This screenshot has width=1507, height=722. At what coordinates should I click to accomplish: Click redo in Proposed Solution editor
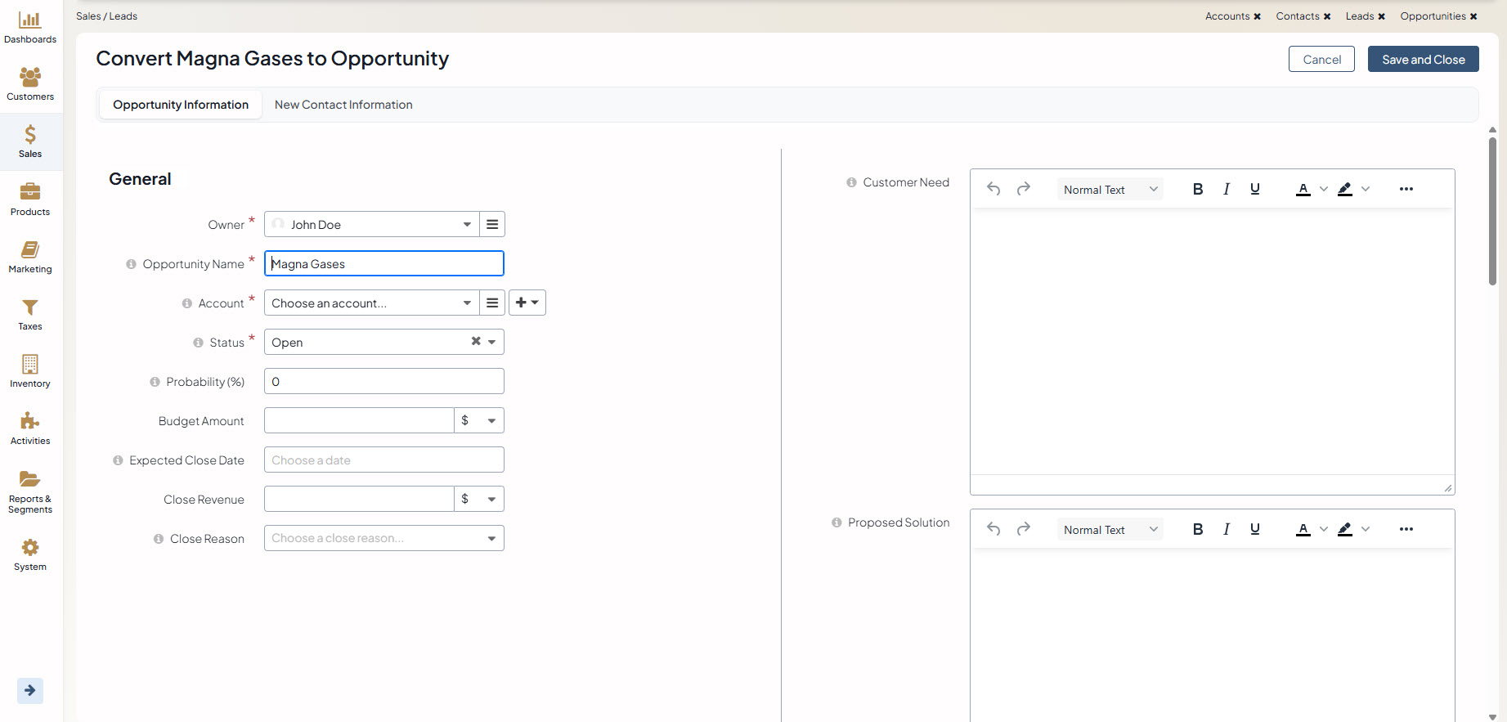pyautogui.click(x=1023, y=529)
